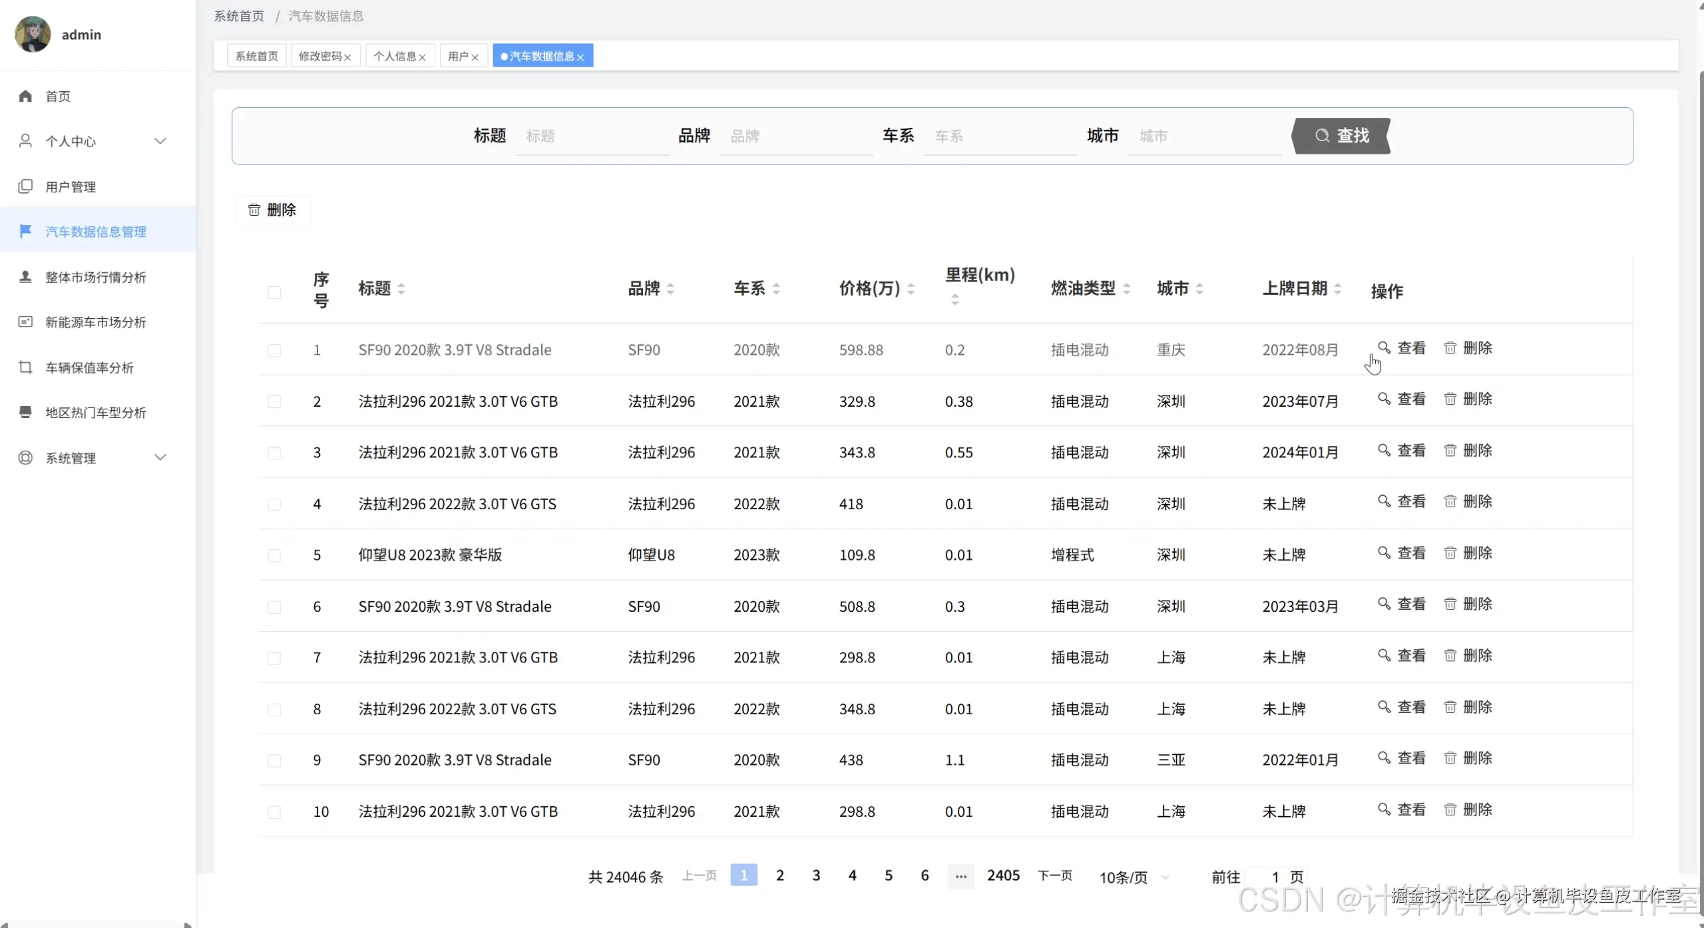Image resolution: width=1704 pixels, height=928 pixels.
Task: Click the icon beside 新能源车市场分析
Action: tap(25, 322)
